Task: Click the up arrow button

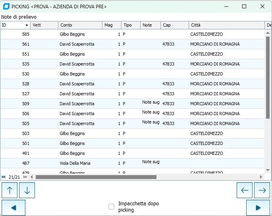Action: [x=10, y=190]
